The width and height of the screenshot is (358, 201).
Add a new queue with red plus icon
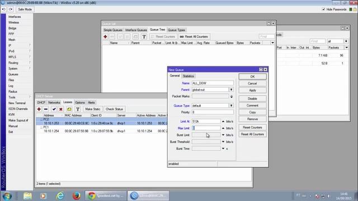click(105, 37)
